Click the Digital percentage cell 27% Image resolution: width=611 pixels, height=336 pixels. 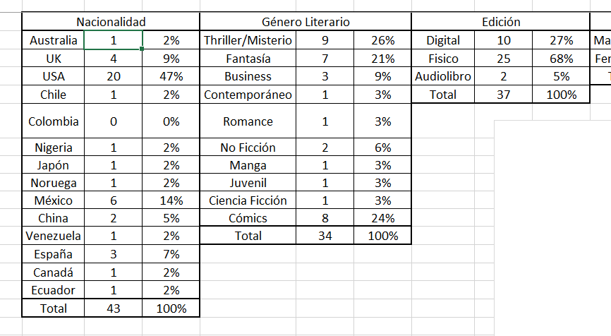coord(561,40)
